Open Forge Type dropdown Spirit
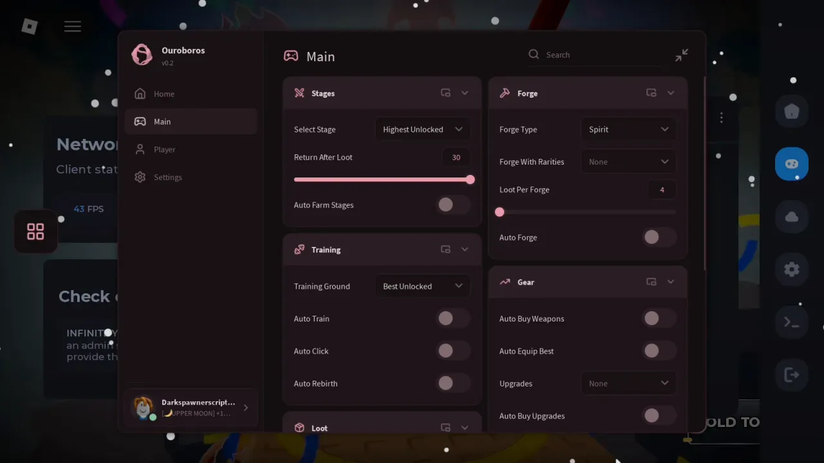The image size is (824, 463). click(628, 129)
